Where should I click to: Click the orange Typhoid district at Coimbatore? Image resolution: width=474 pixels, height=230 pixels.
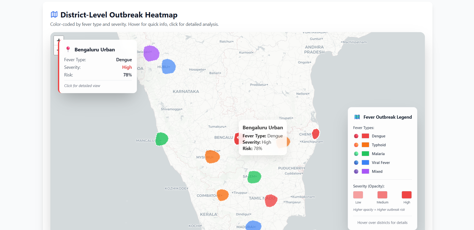coord(223,195)
